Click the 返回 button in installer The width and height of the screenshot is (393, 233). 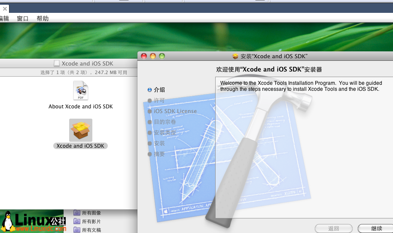click(x=334, y=228)
